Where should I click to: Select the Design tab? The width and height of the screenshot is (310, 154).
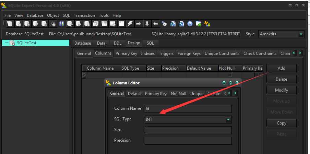click(x=134, y=43)
